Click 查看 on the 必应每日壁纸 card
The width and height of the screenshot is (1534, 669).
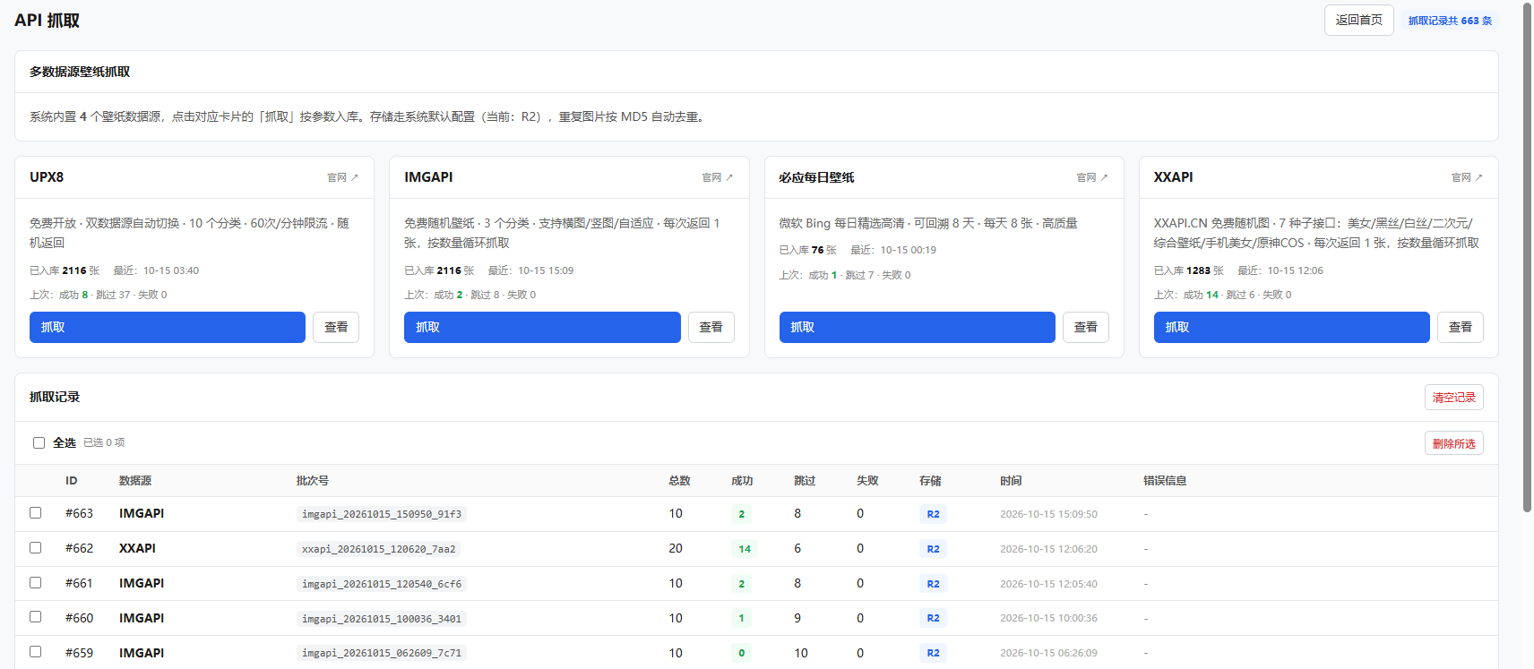(1086, 327)
